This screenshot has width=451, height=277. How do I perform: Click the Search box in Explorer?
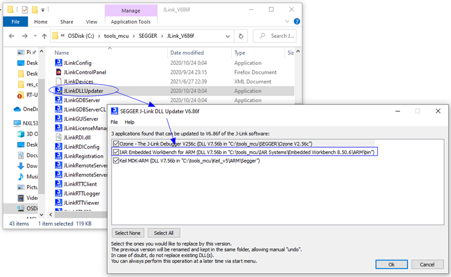coord(276,36)
